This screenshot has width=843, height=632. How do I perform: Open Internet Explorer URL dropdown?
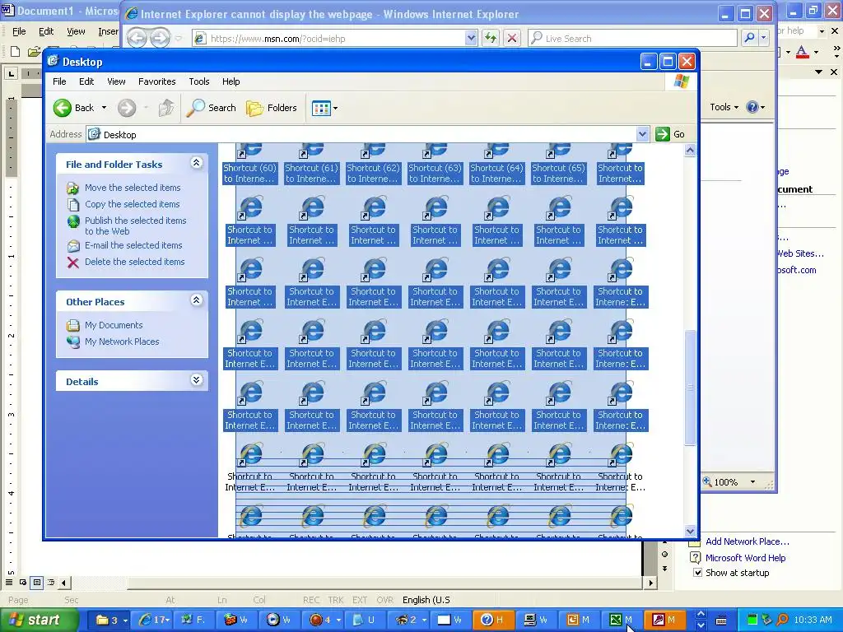[x=471, y=38]
